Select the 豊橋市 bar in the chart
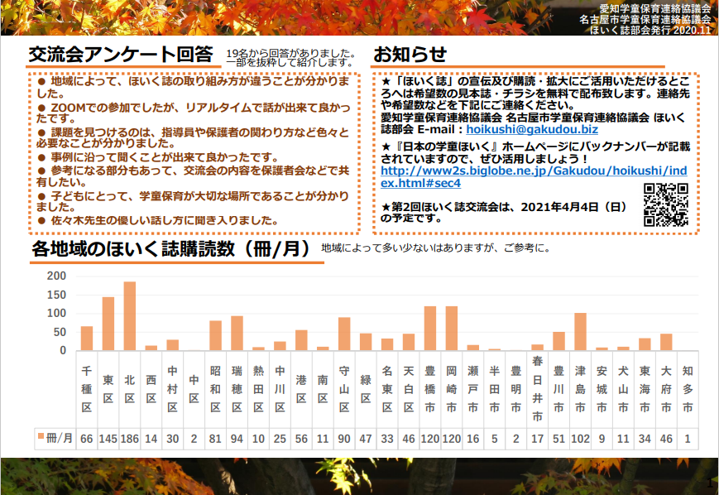 [x=430, y=328]
